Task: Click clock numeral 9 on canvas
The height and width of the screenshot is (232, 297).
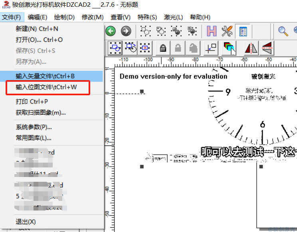Action: click(228, 92)
